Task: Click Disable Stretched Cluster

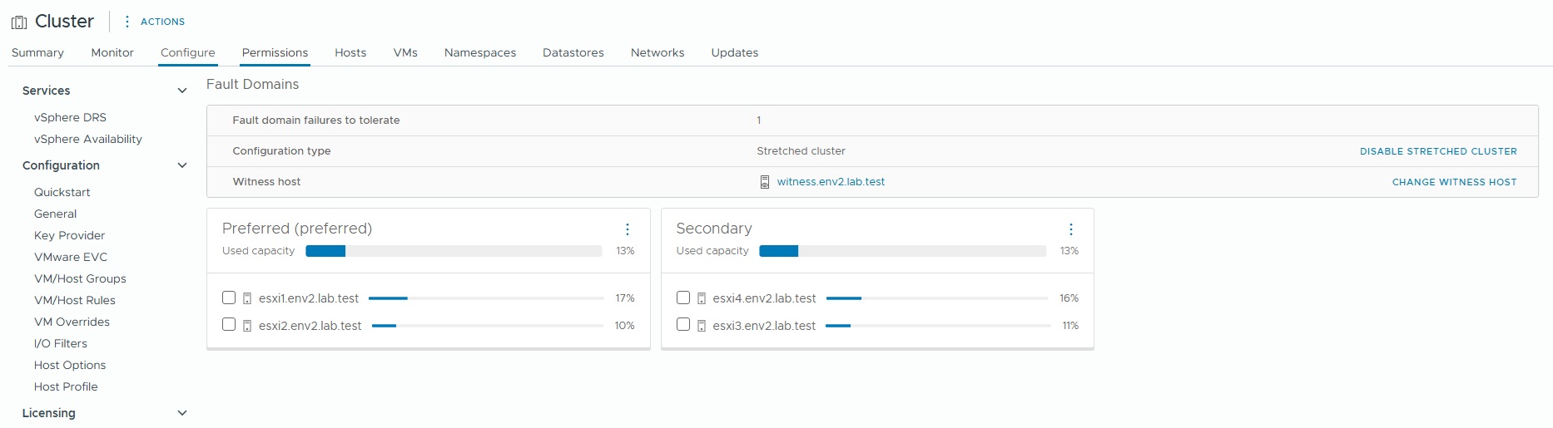Action: point(1438,151)
